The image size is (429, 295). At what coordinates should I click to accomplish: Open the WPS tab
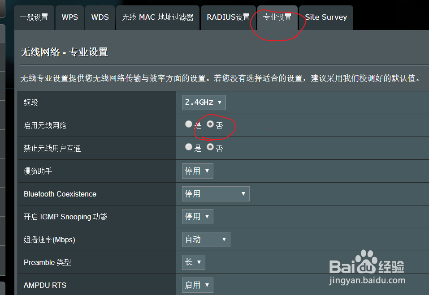coord(69,17)
